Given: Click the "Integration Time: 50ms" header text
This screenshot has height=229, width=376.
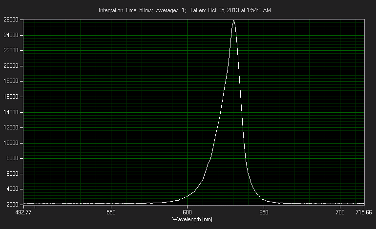Looking at the screenshot, I should [125, 10].
